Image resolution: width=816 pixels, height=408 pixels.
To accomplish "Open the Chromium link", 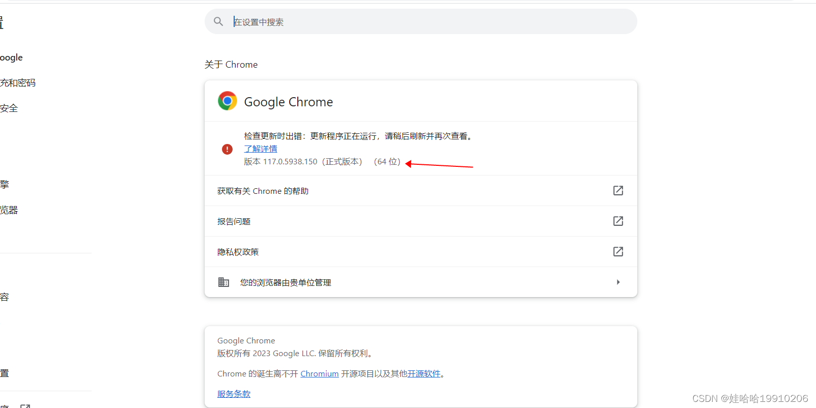I will 319,373.
